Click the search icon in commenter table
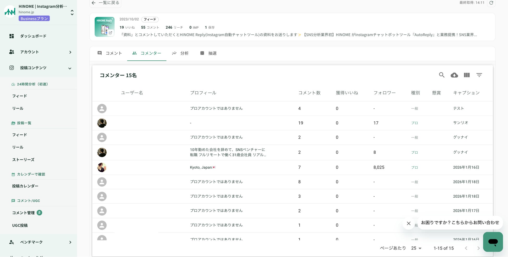 (x=442, y=75)
